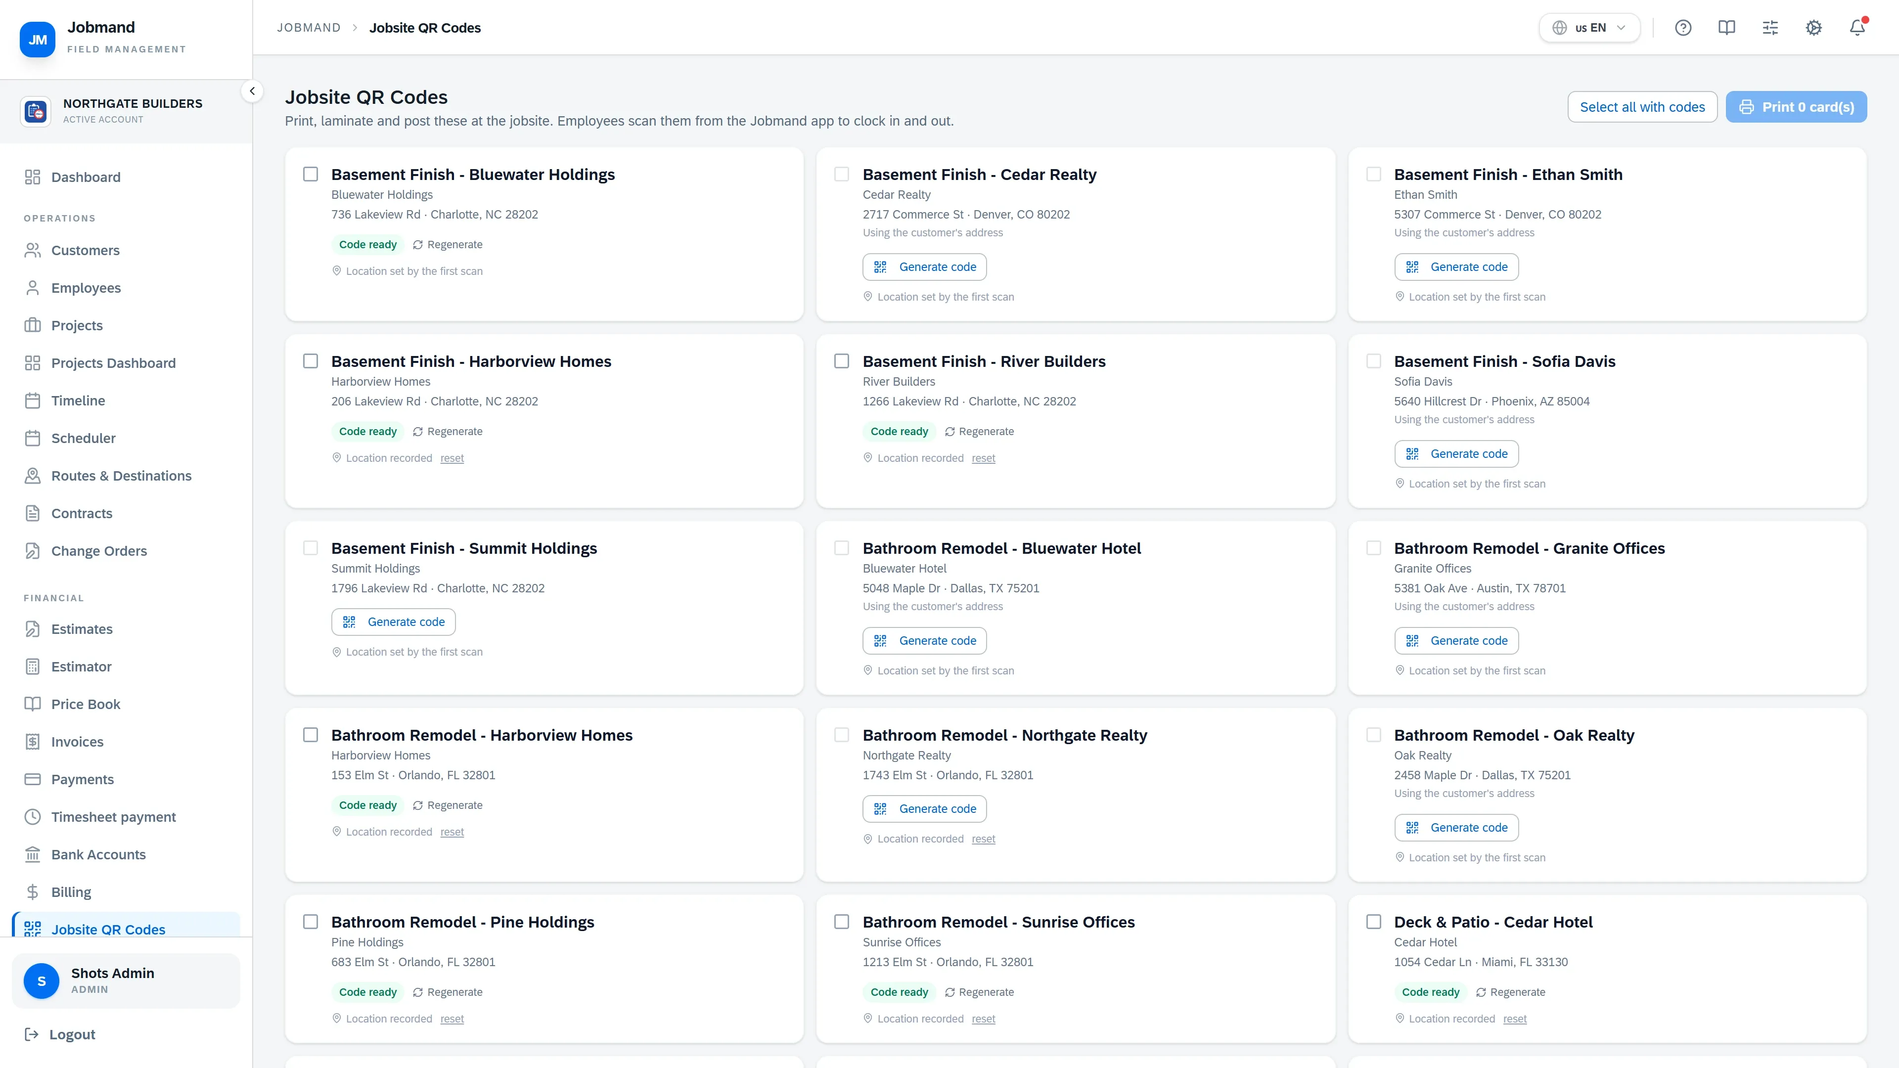
Task: Generate code for Summit Holdings
Action: 393,622
